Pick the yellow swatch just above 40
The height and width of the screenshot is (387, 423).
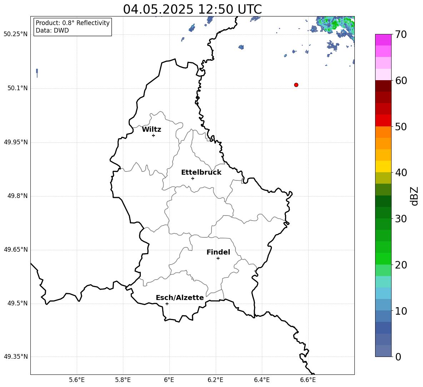[x=383, y=166]
